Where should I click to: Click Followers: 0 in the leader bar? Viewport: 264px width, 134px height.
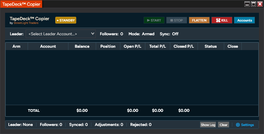point(112,34)
